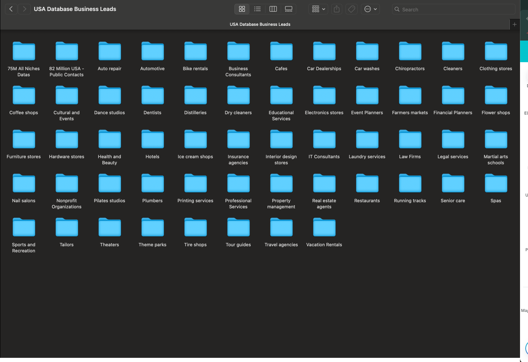Switch to icon view in the toolbar

pyautogui.click(x=242, y=9)
